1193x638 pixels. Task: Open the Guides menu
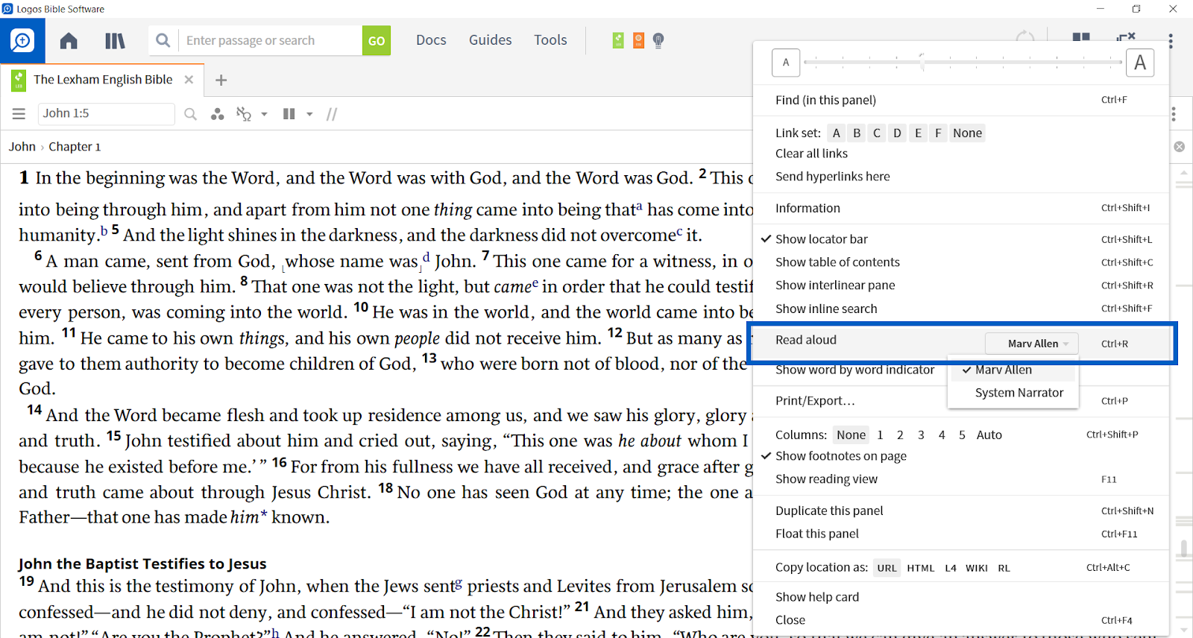point(490,40)
